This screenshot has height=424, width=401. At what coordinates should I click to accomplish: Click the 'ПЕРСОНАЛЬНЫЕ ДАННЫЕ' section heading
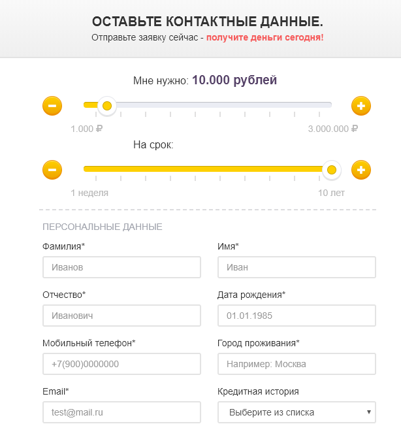(103, 227)
